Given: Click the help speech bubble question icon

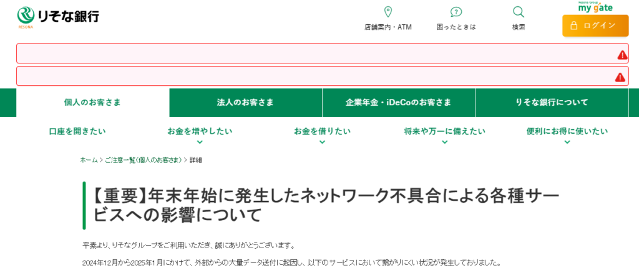Looking at the screenshot, I should (456, 12).
